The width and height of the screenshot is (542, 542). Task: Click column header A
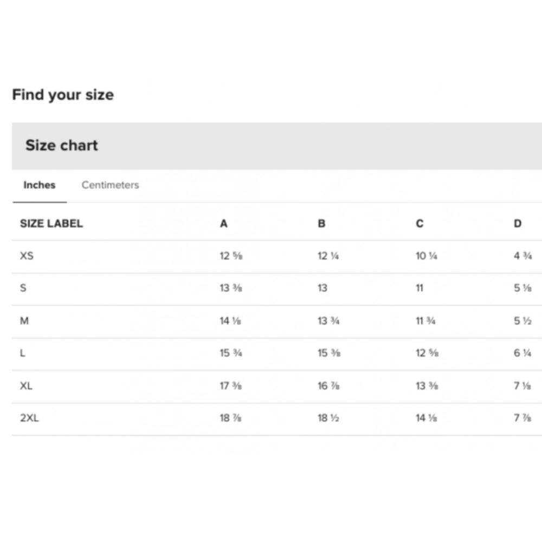tap(223, 223)
